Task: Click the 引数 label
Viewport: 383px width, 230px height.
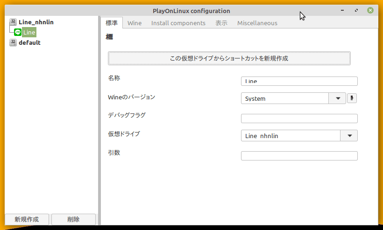Action: (x=114, y=153)
